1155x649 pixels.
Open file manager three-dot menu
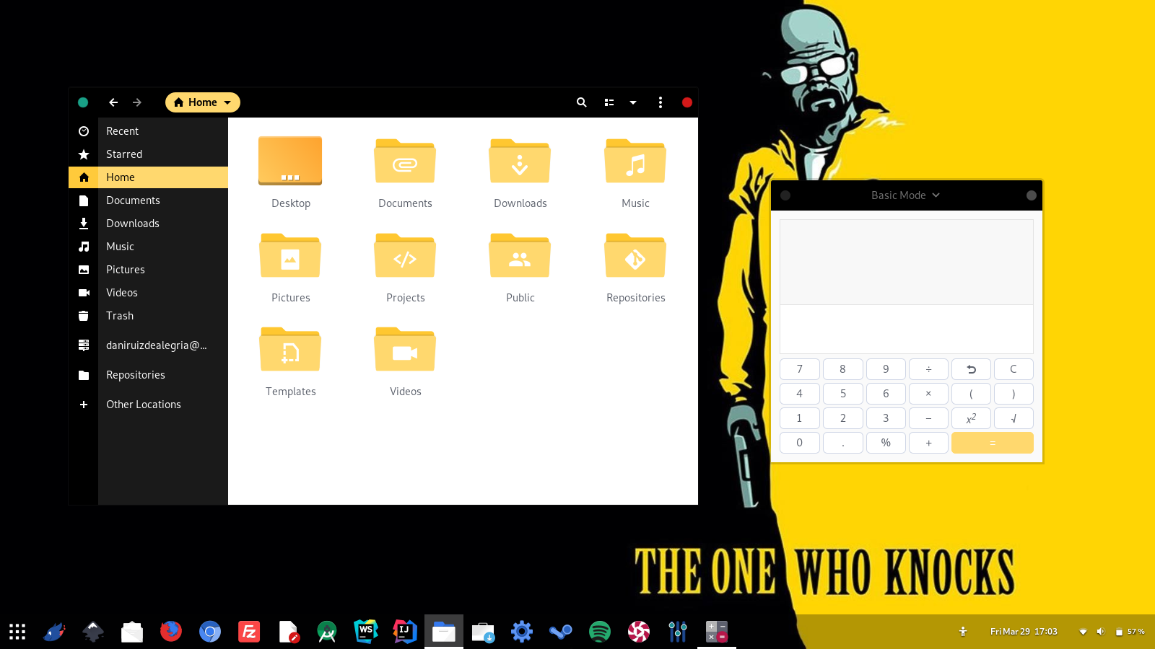click(661, 102)
